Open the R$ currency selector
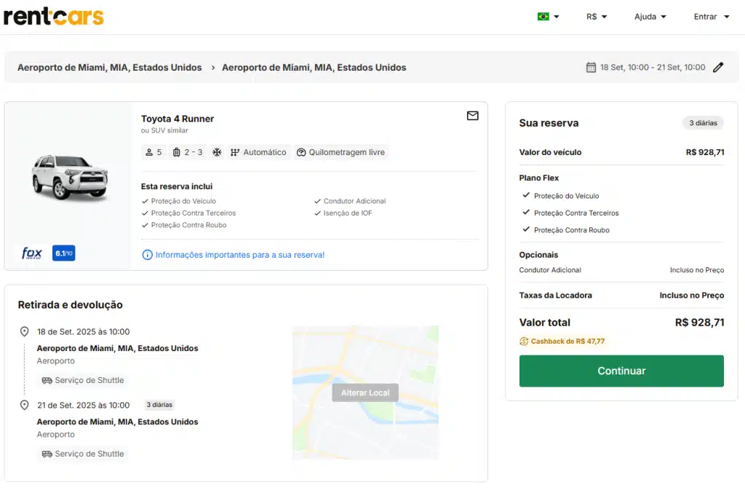745x493 pixels. click(595, 15)
